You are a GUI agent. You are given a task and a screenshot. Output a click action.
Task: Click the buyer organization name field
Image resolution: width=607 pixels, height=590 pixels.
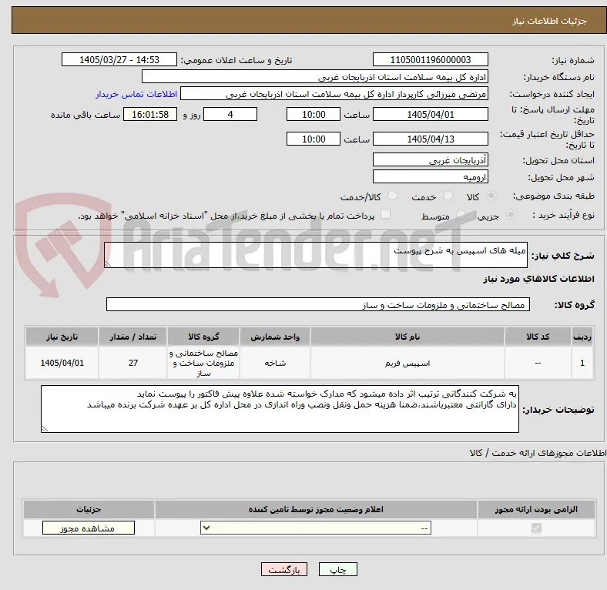pyautogui.click(x=315, y=77)
